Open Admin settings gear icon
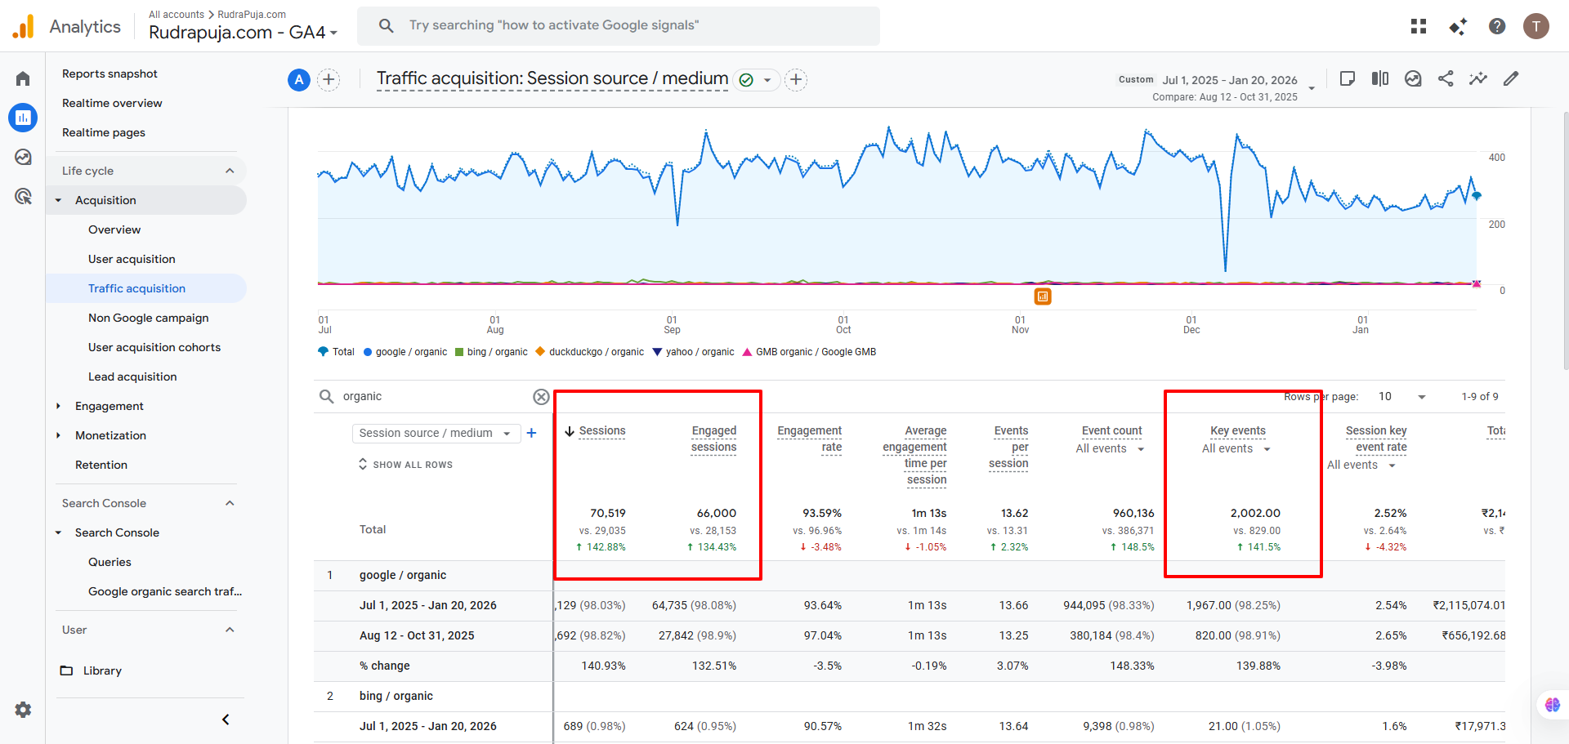The width and height of the screenshot is (1569, 744). tap(23, 710)
